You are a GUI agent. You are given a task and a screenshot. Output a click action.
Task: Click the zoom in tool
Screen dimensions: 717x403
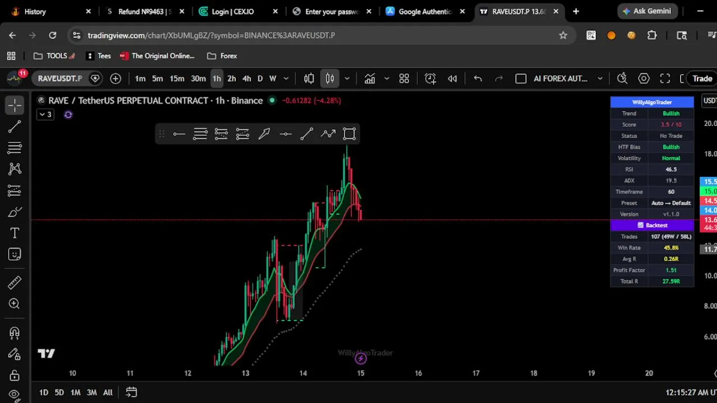(x=15, y=304)
